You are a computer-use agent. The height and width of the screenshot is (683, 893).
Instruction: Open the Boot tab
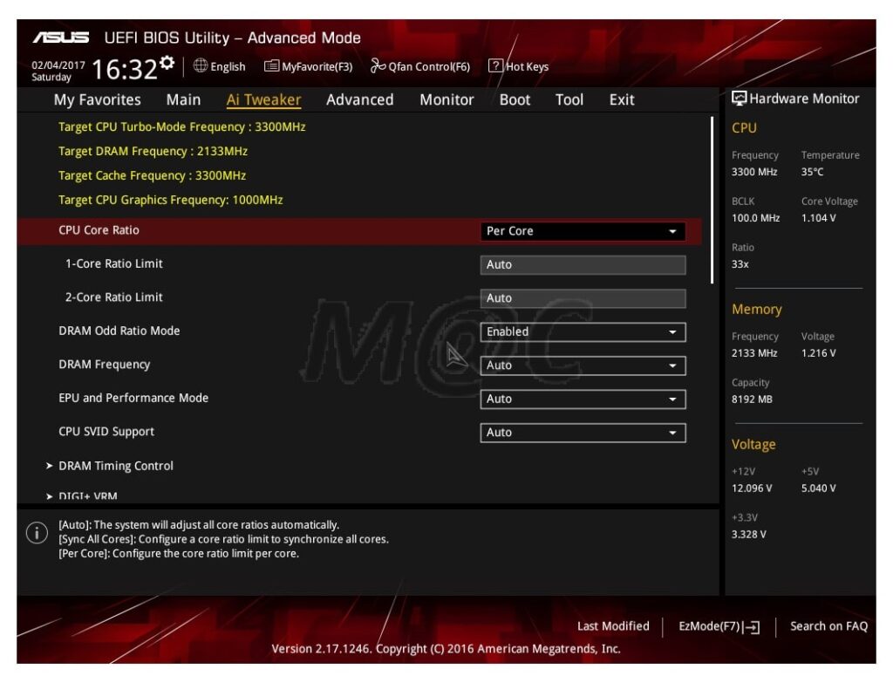pyautogui.click(x=515, y=99)
